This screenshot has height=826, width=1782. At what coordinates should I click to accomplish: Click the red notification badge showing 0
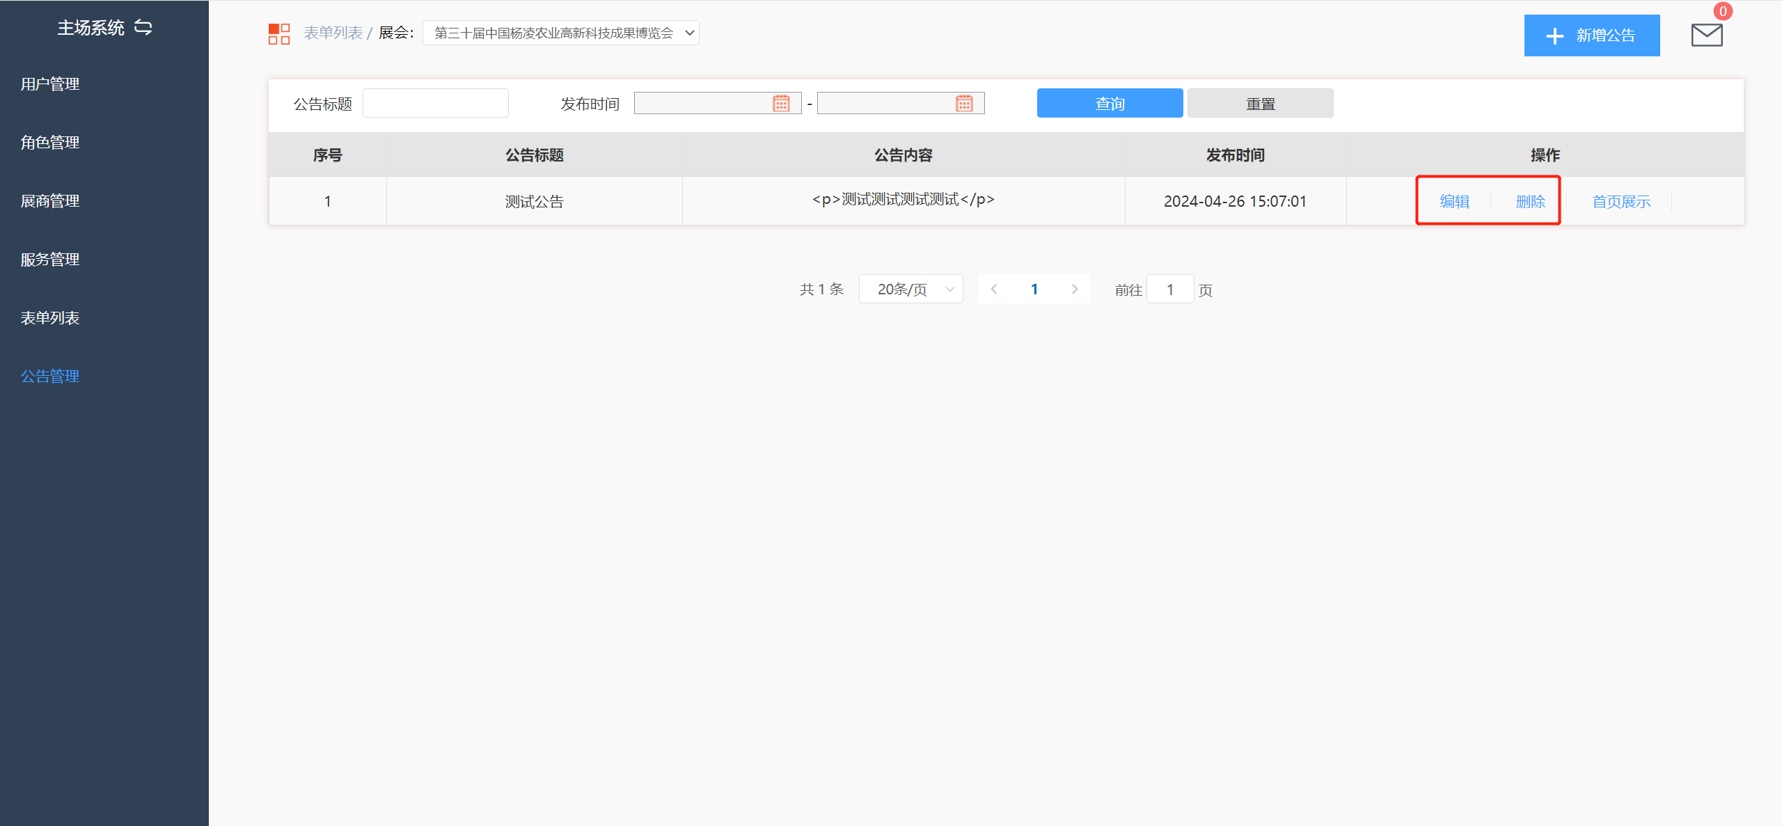(1723, 11)
